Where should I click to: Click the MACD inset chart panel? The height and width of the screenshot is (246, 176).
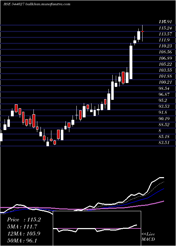(x=97, y=228)
